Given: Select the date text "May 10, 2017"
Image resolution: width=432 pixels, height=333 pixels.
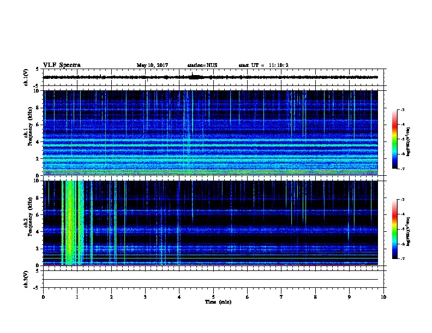Looking at the screenshot, I should (x=152, y=65).
